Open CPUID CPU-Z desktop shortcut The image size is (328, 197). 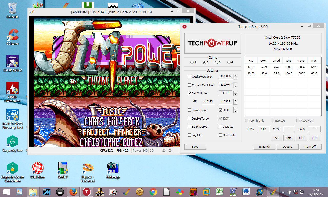pyautogui.click(x=13, y=62)
